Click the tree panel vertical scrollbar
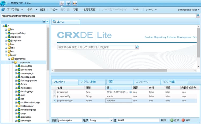The image size is (201, 124). 48,49
